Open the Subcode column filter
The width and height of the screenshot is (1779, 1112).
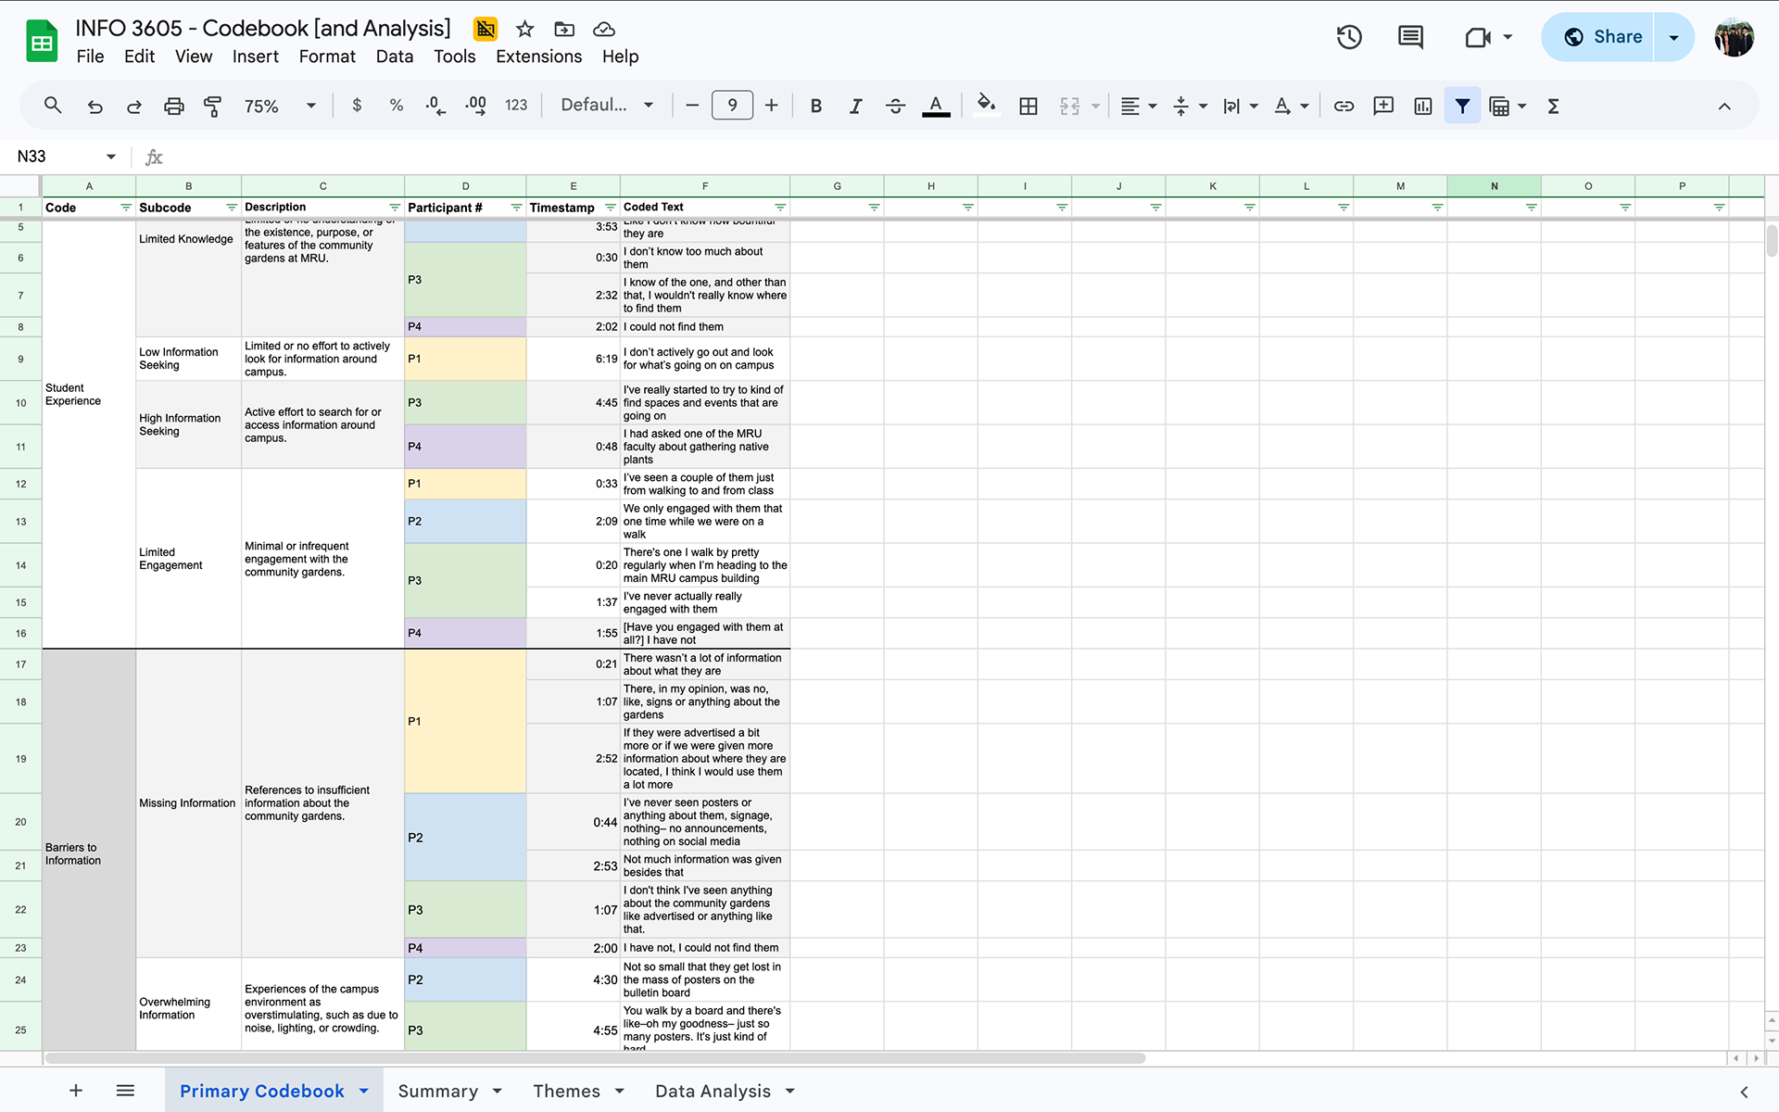coord(232,208)
